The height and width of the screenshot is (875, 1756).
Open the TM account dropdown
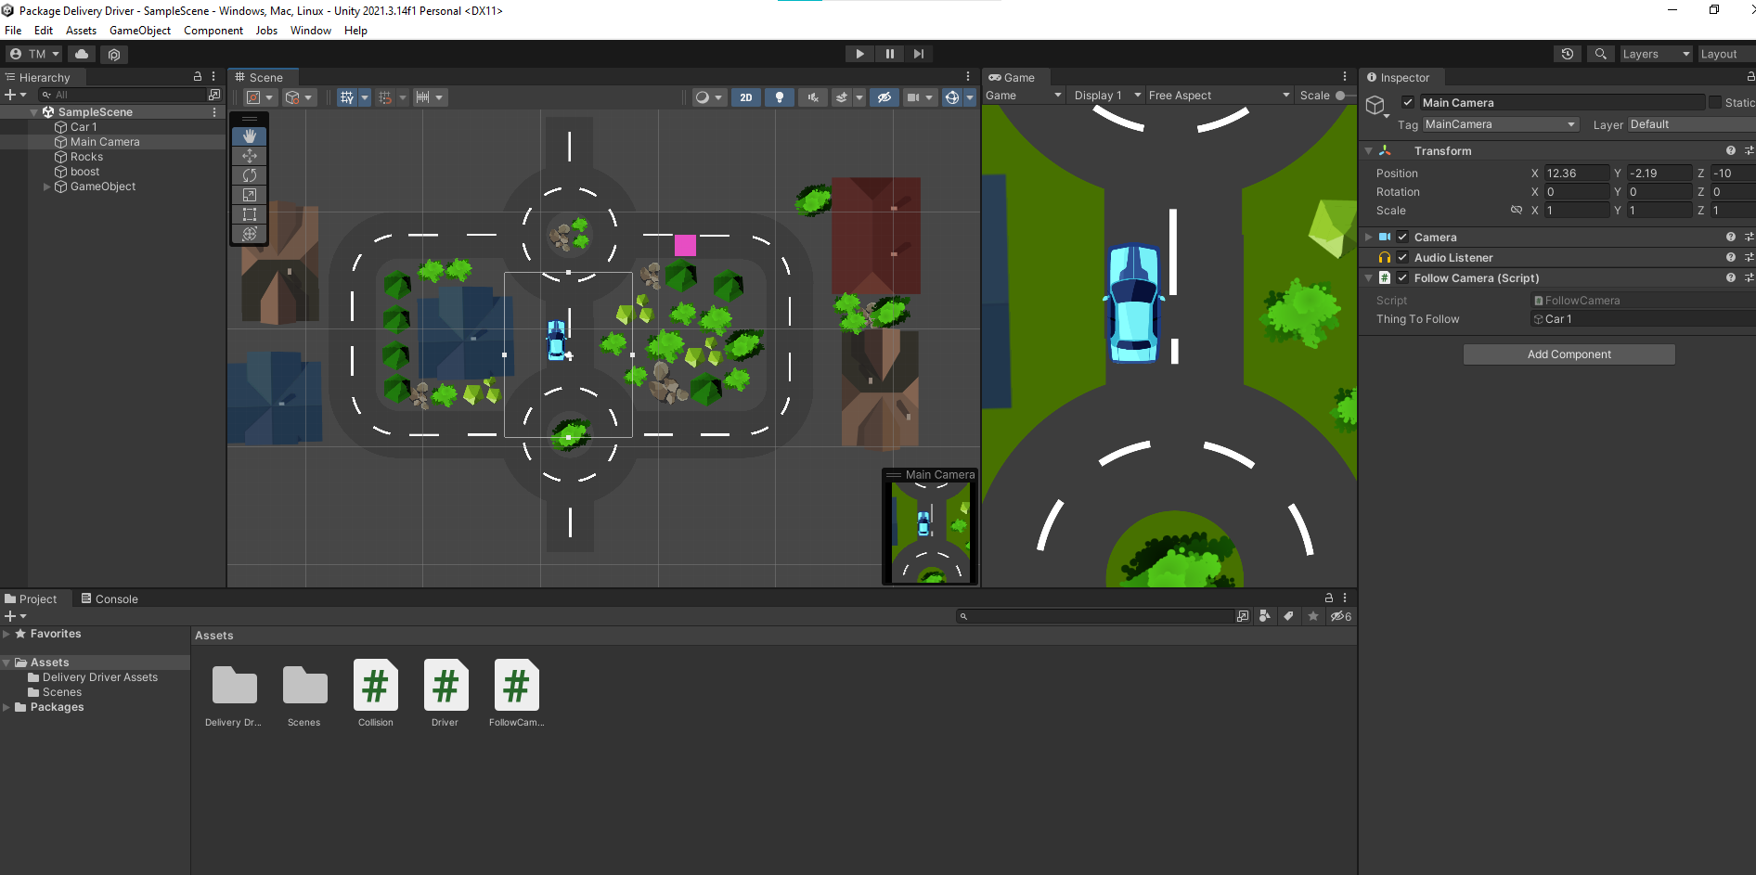click(34, 54)
